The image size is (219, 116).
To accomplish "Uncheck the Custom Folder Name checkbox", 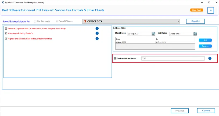I will pyautogui.click(x=115, y=58).
